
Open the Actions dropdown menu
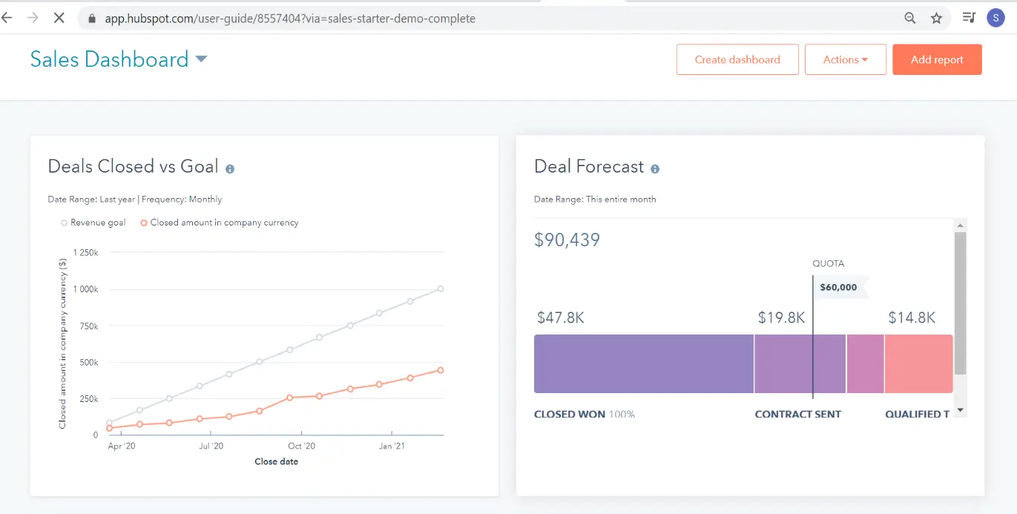(845, 59)
